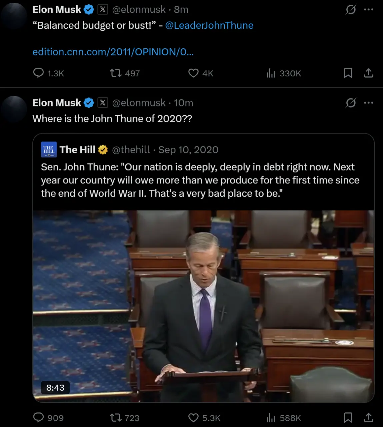Expand more options on the 10m post
Screen dimensions: 383x427
tap(368, 103)
